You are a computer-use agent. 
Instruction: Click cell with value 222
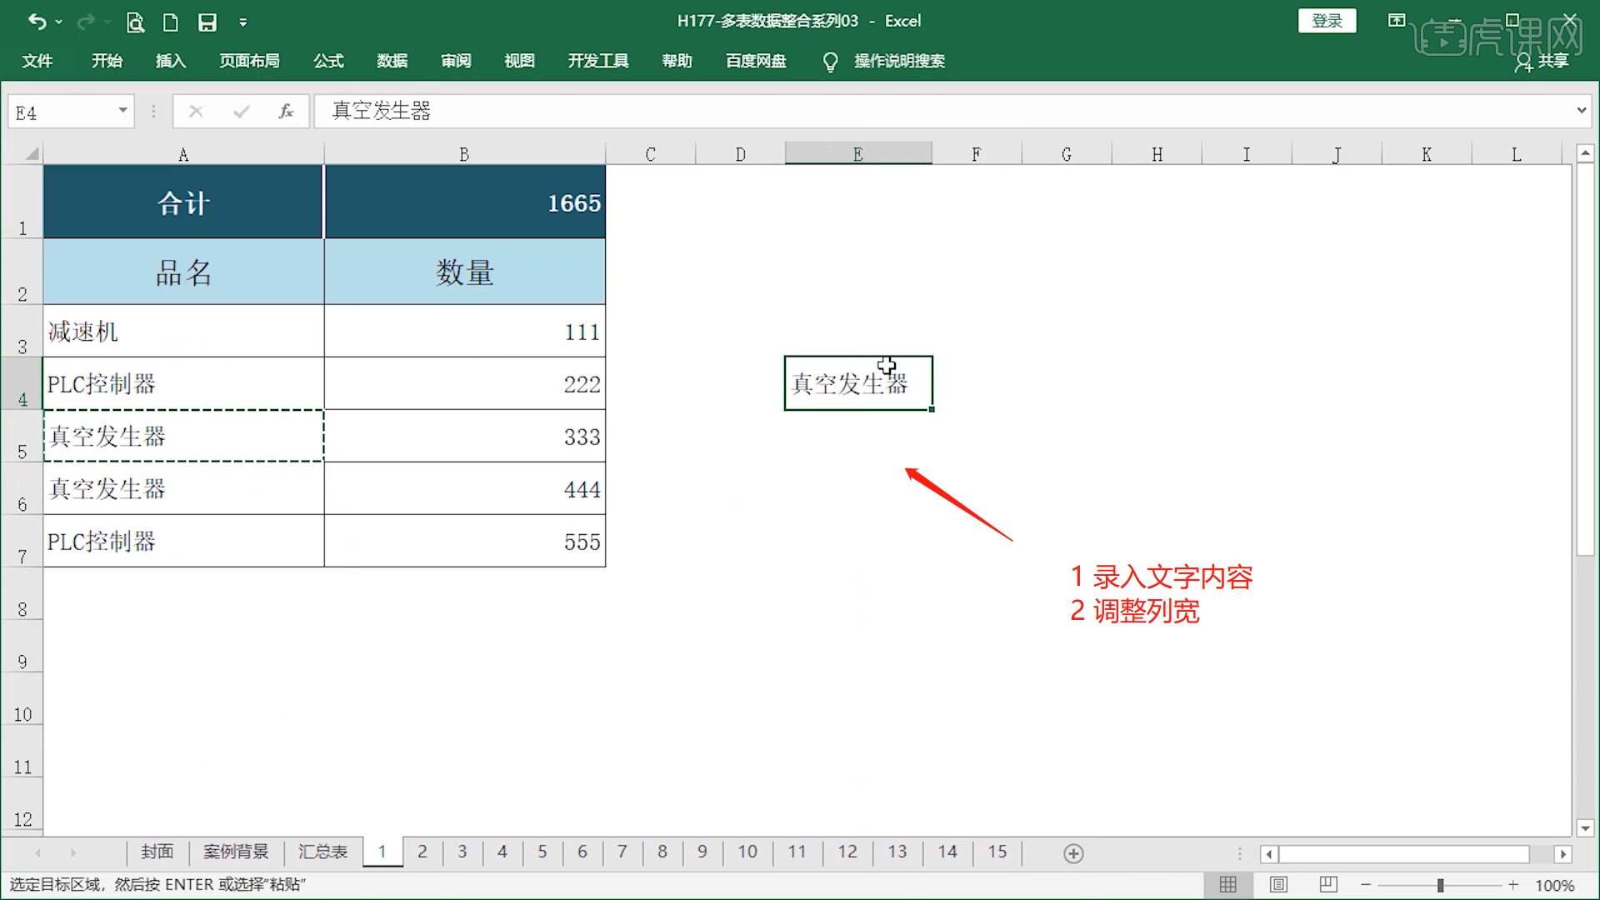coord(465,384)
